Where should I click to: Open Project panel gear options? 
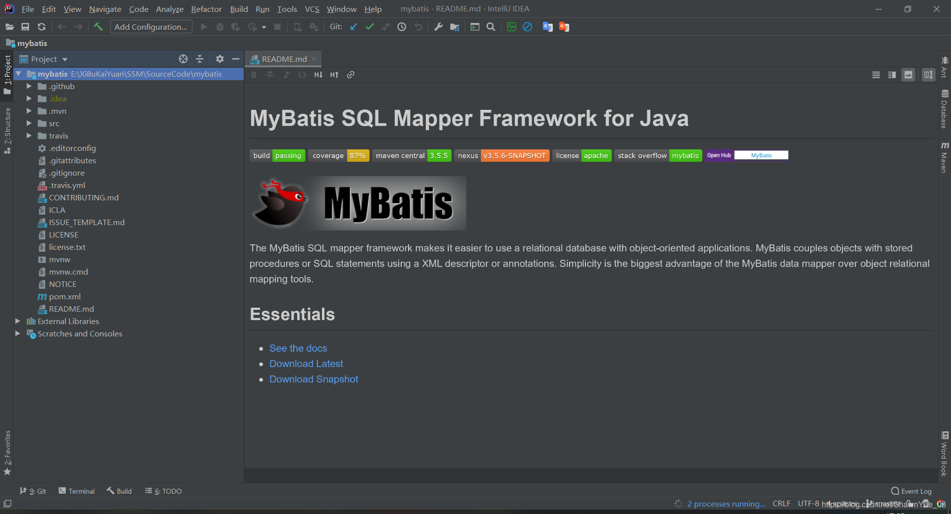tap(220, 59)
